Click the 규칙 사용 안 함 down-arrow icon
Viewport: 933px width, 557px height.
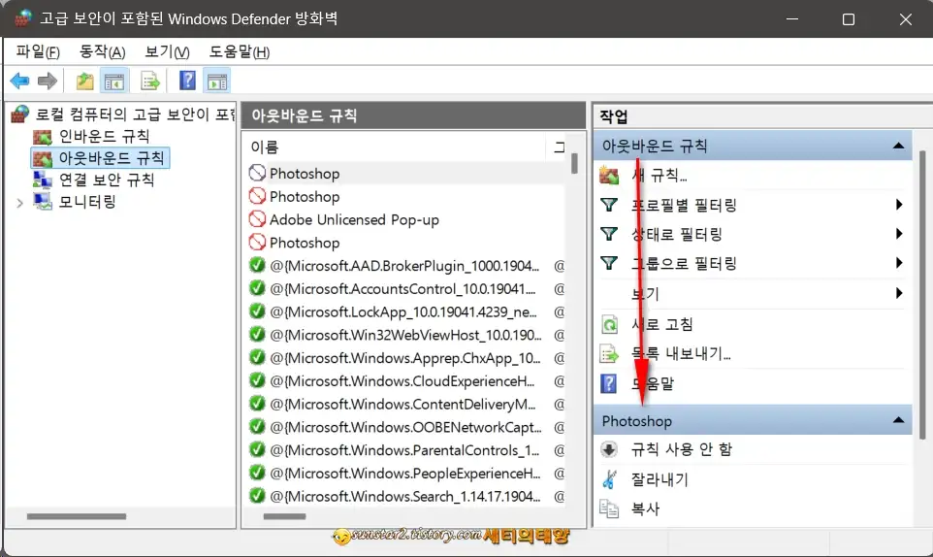(609, 449)
